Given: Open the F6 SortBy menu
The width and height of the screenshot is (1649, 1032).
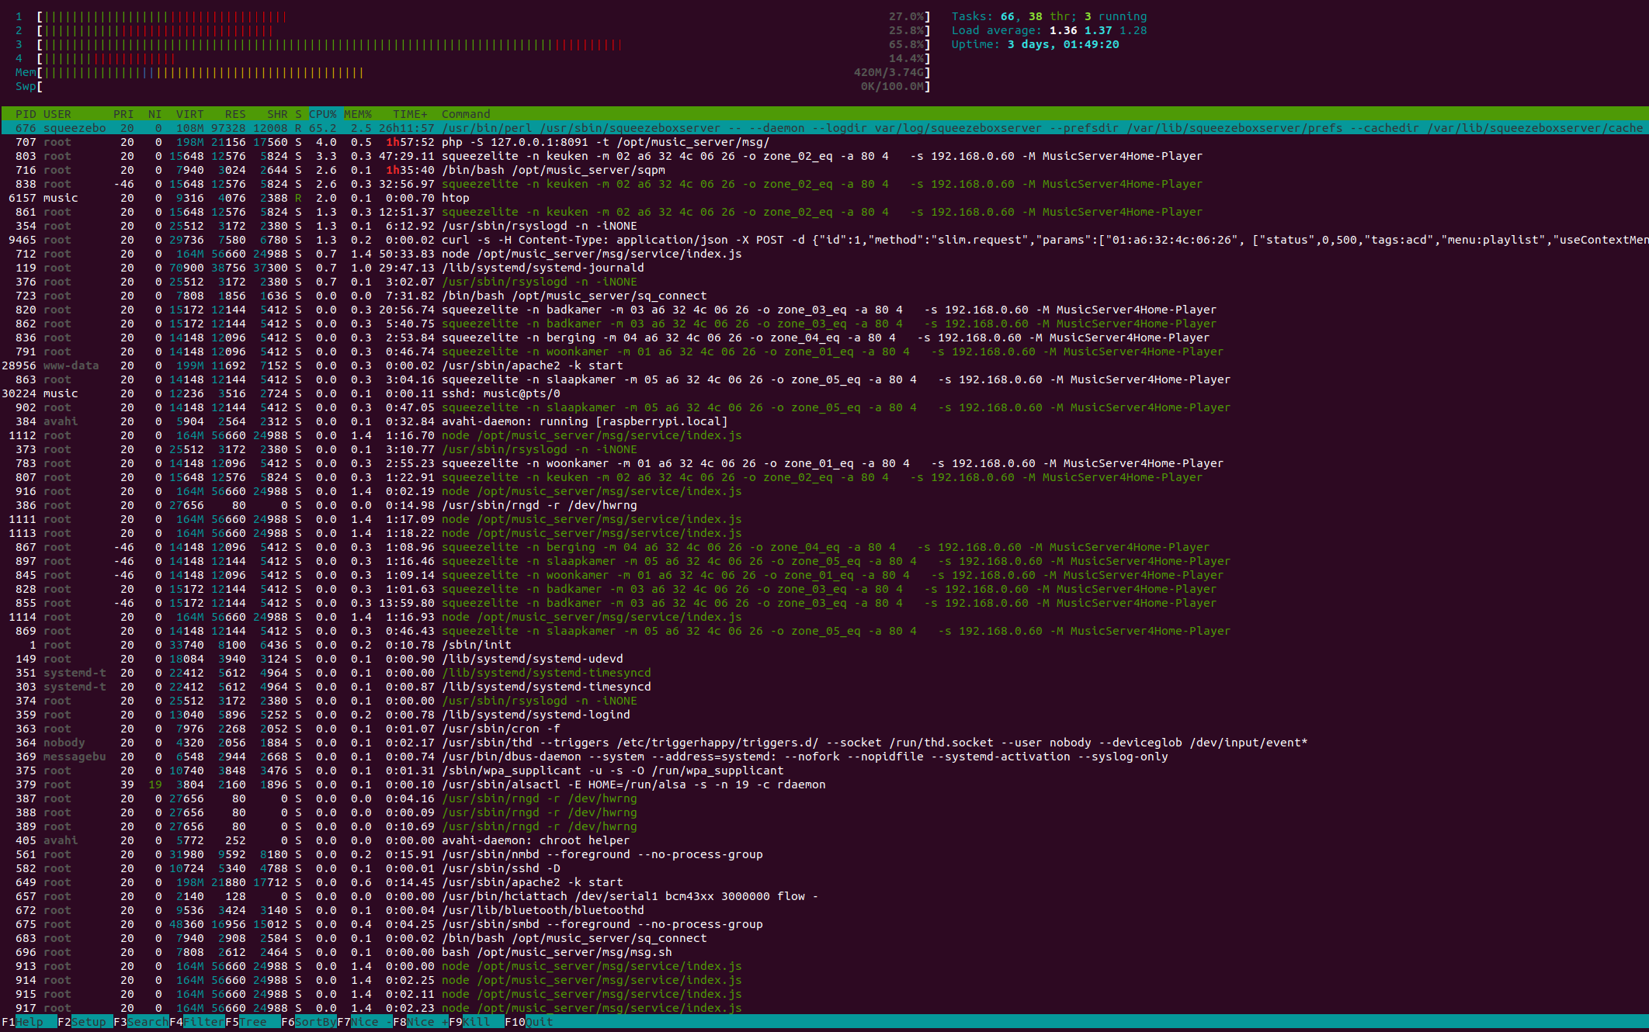Looking at the screenshot, I should click(315, 1022).
